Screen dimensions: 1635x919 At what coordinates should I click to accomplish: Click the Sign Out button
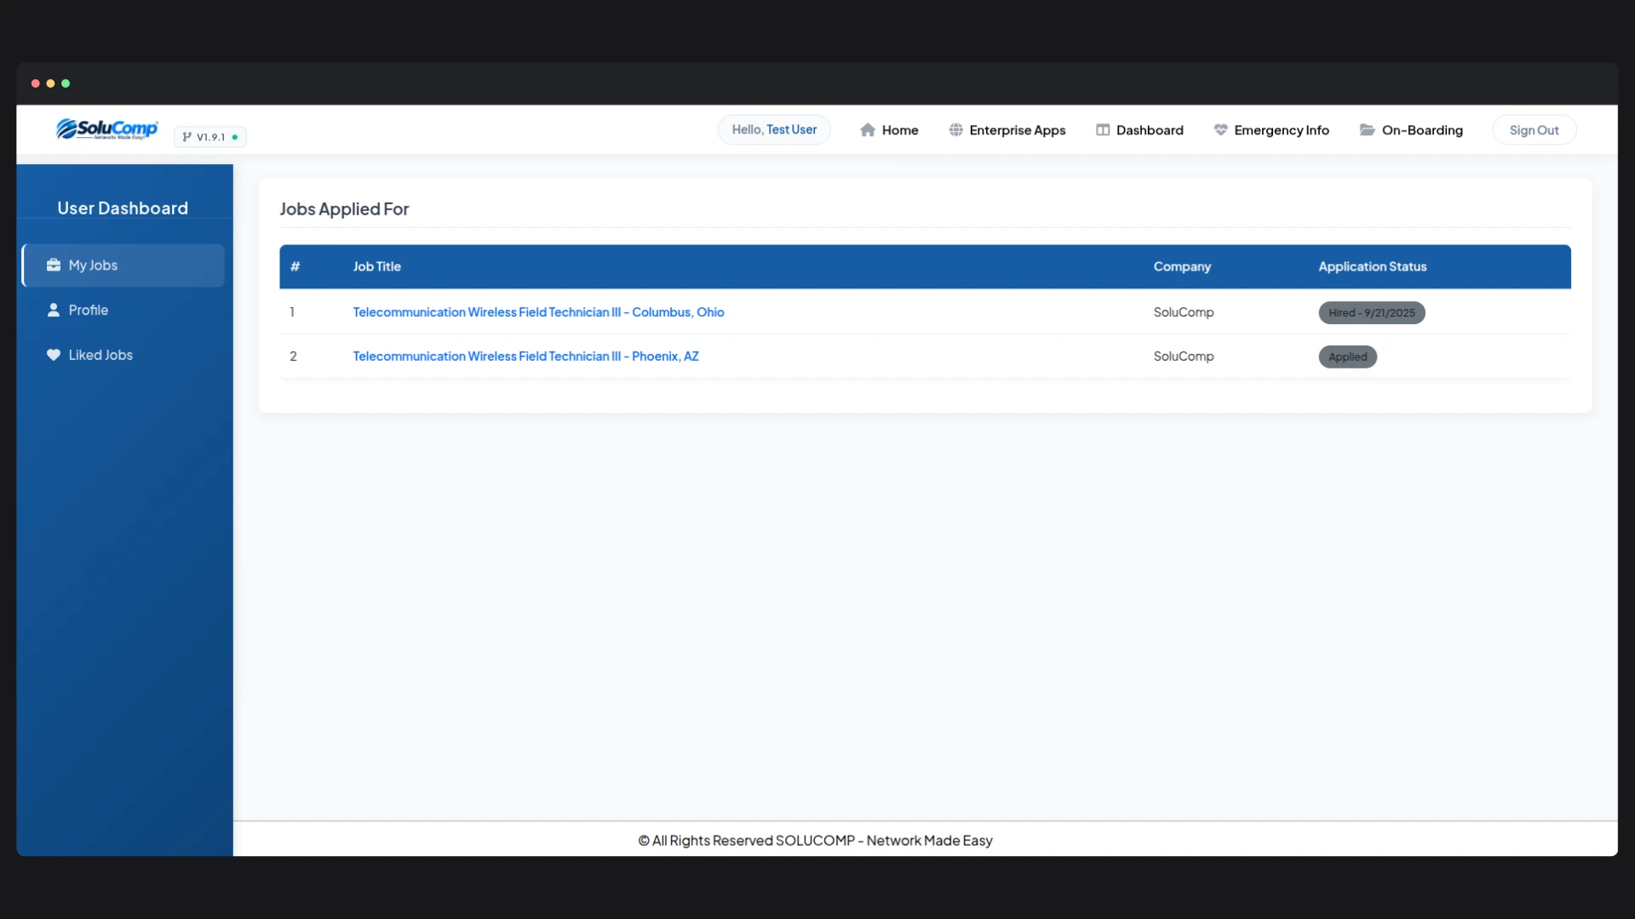tap(1534, 130)
